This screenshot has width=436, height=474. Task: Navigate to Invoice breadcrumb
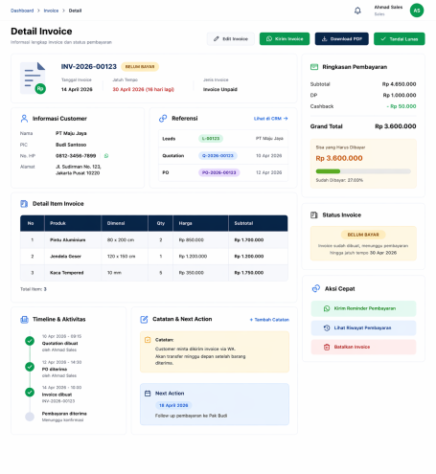click(x=51, y=11)
